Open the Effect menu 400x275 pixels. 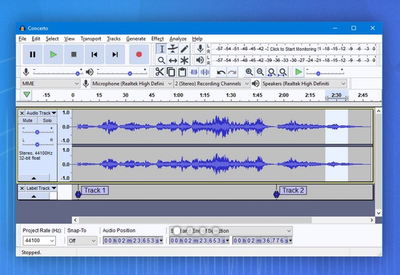pos(157,39)
